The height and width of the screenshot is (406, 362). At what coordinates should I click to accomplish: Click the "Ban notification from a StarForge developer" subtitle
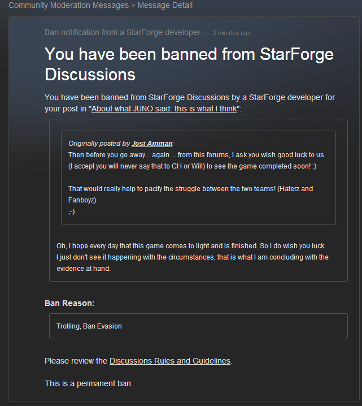123,32
